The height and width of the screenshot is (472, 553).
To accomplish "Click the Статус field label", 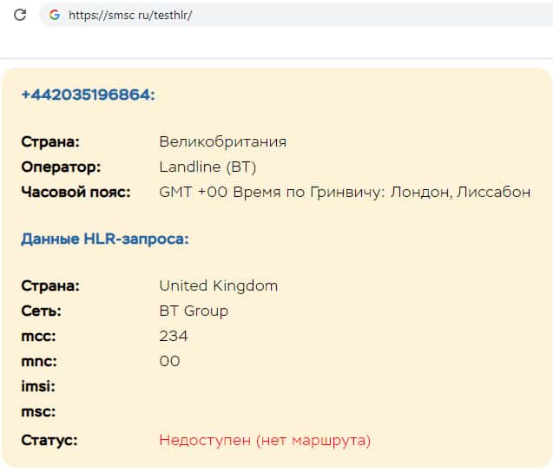I will coord(49,440).
